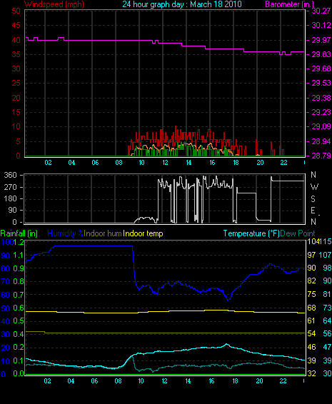Click the indoor temp axis value 97

tap(311, 255)
